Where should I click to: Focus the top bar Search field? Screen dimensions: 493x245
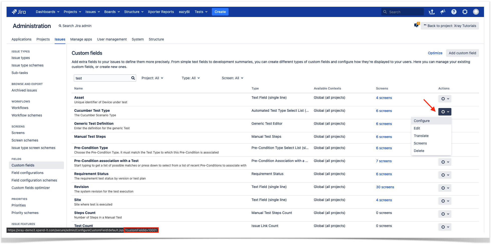tap(403, 12)
